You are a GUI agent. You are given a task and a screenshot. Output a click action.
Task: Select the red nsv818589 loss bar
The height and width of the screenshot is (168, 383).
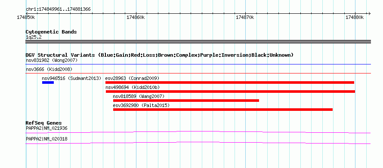click(x=186, y=101)
